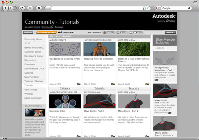This screenshot has height=140, width=199.
Task: Select Tutorials in the left sidebar
Action: 29,85
